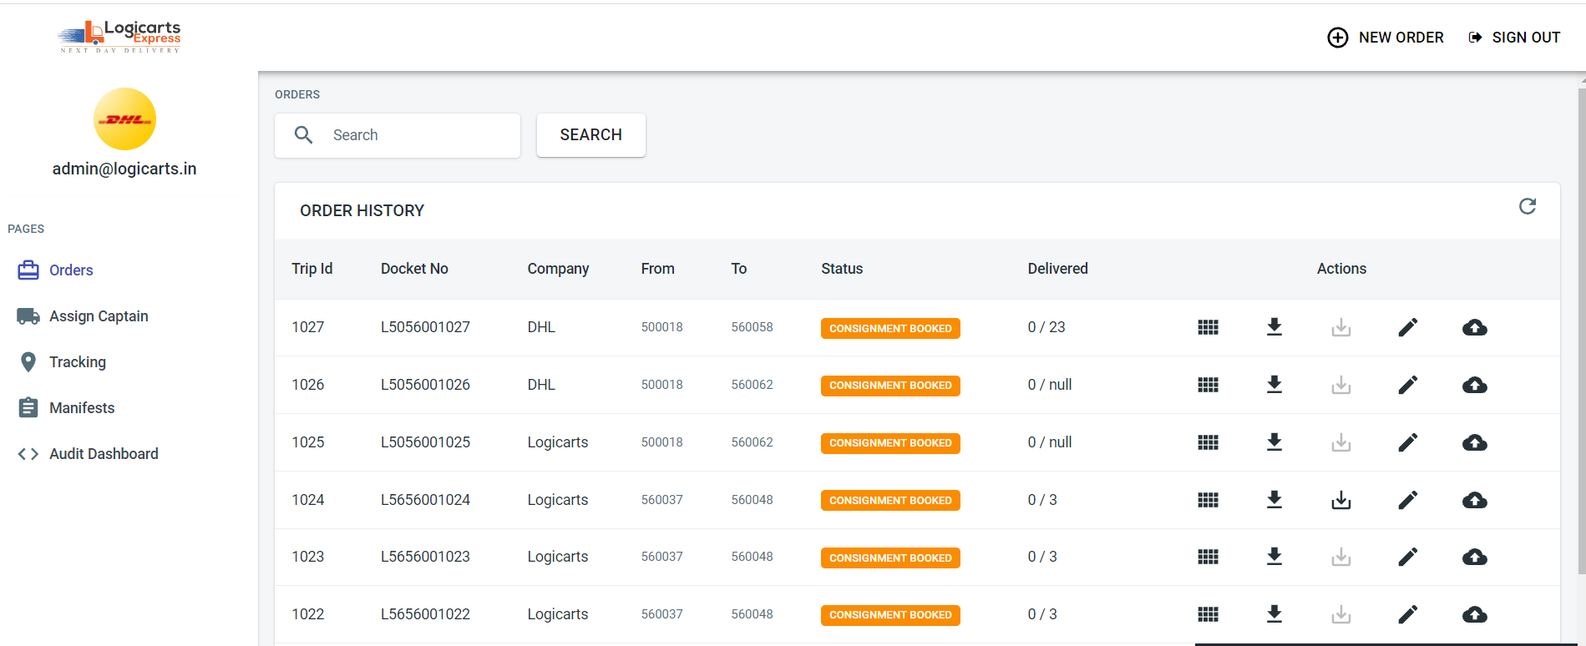Go to Assign Captain page
1586x646 pixels.
tap(98, 316)
